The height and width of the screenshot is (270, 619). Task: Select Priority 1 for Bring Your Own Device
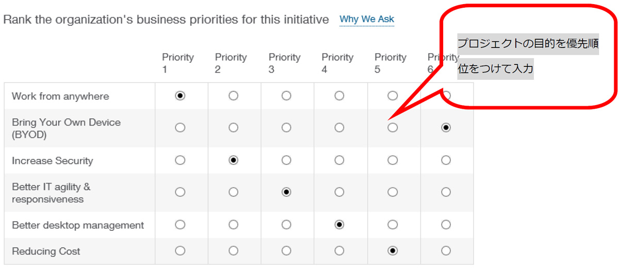click(x=180, y=128)
